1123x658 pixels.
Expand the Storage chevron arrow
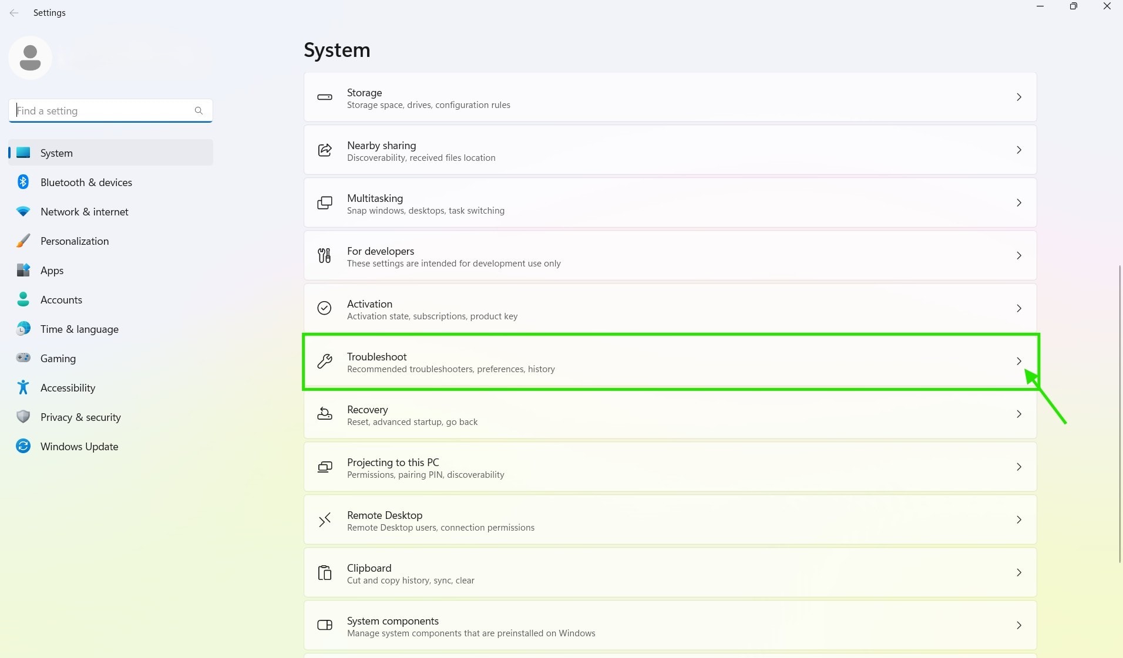click(x=1019, y=97)
